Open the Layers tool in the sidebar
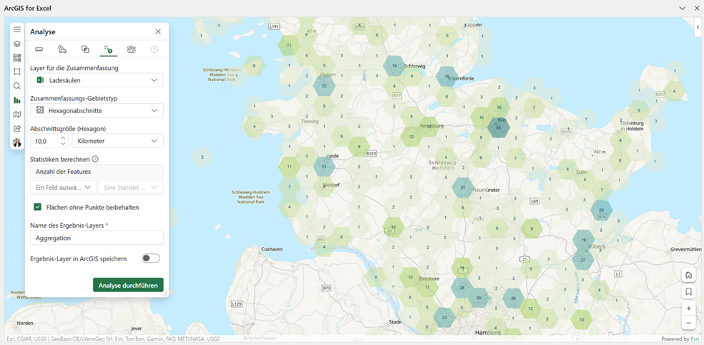 [x=17, y=44]
